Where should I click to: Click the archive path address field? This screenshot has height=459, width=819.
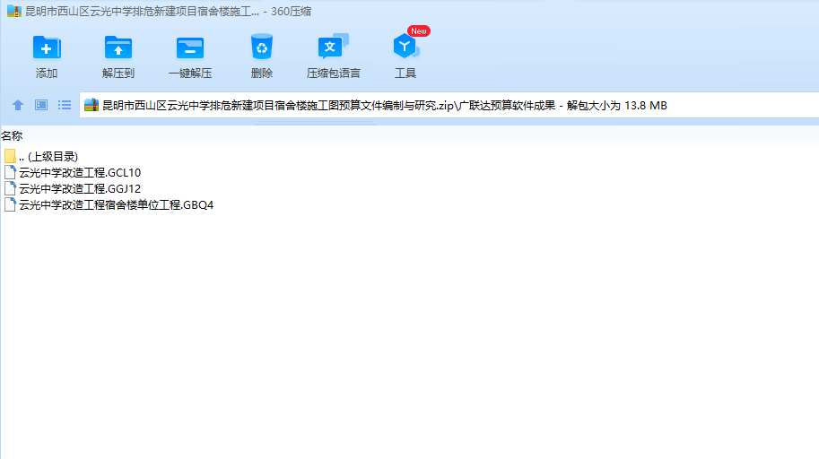[x=449, y=106]
